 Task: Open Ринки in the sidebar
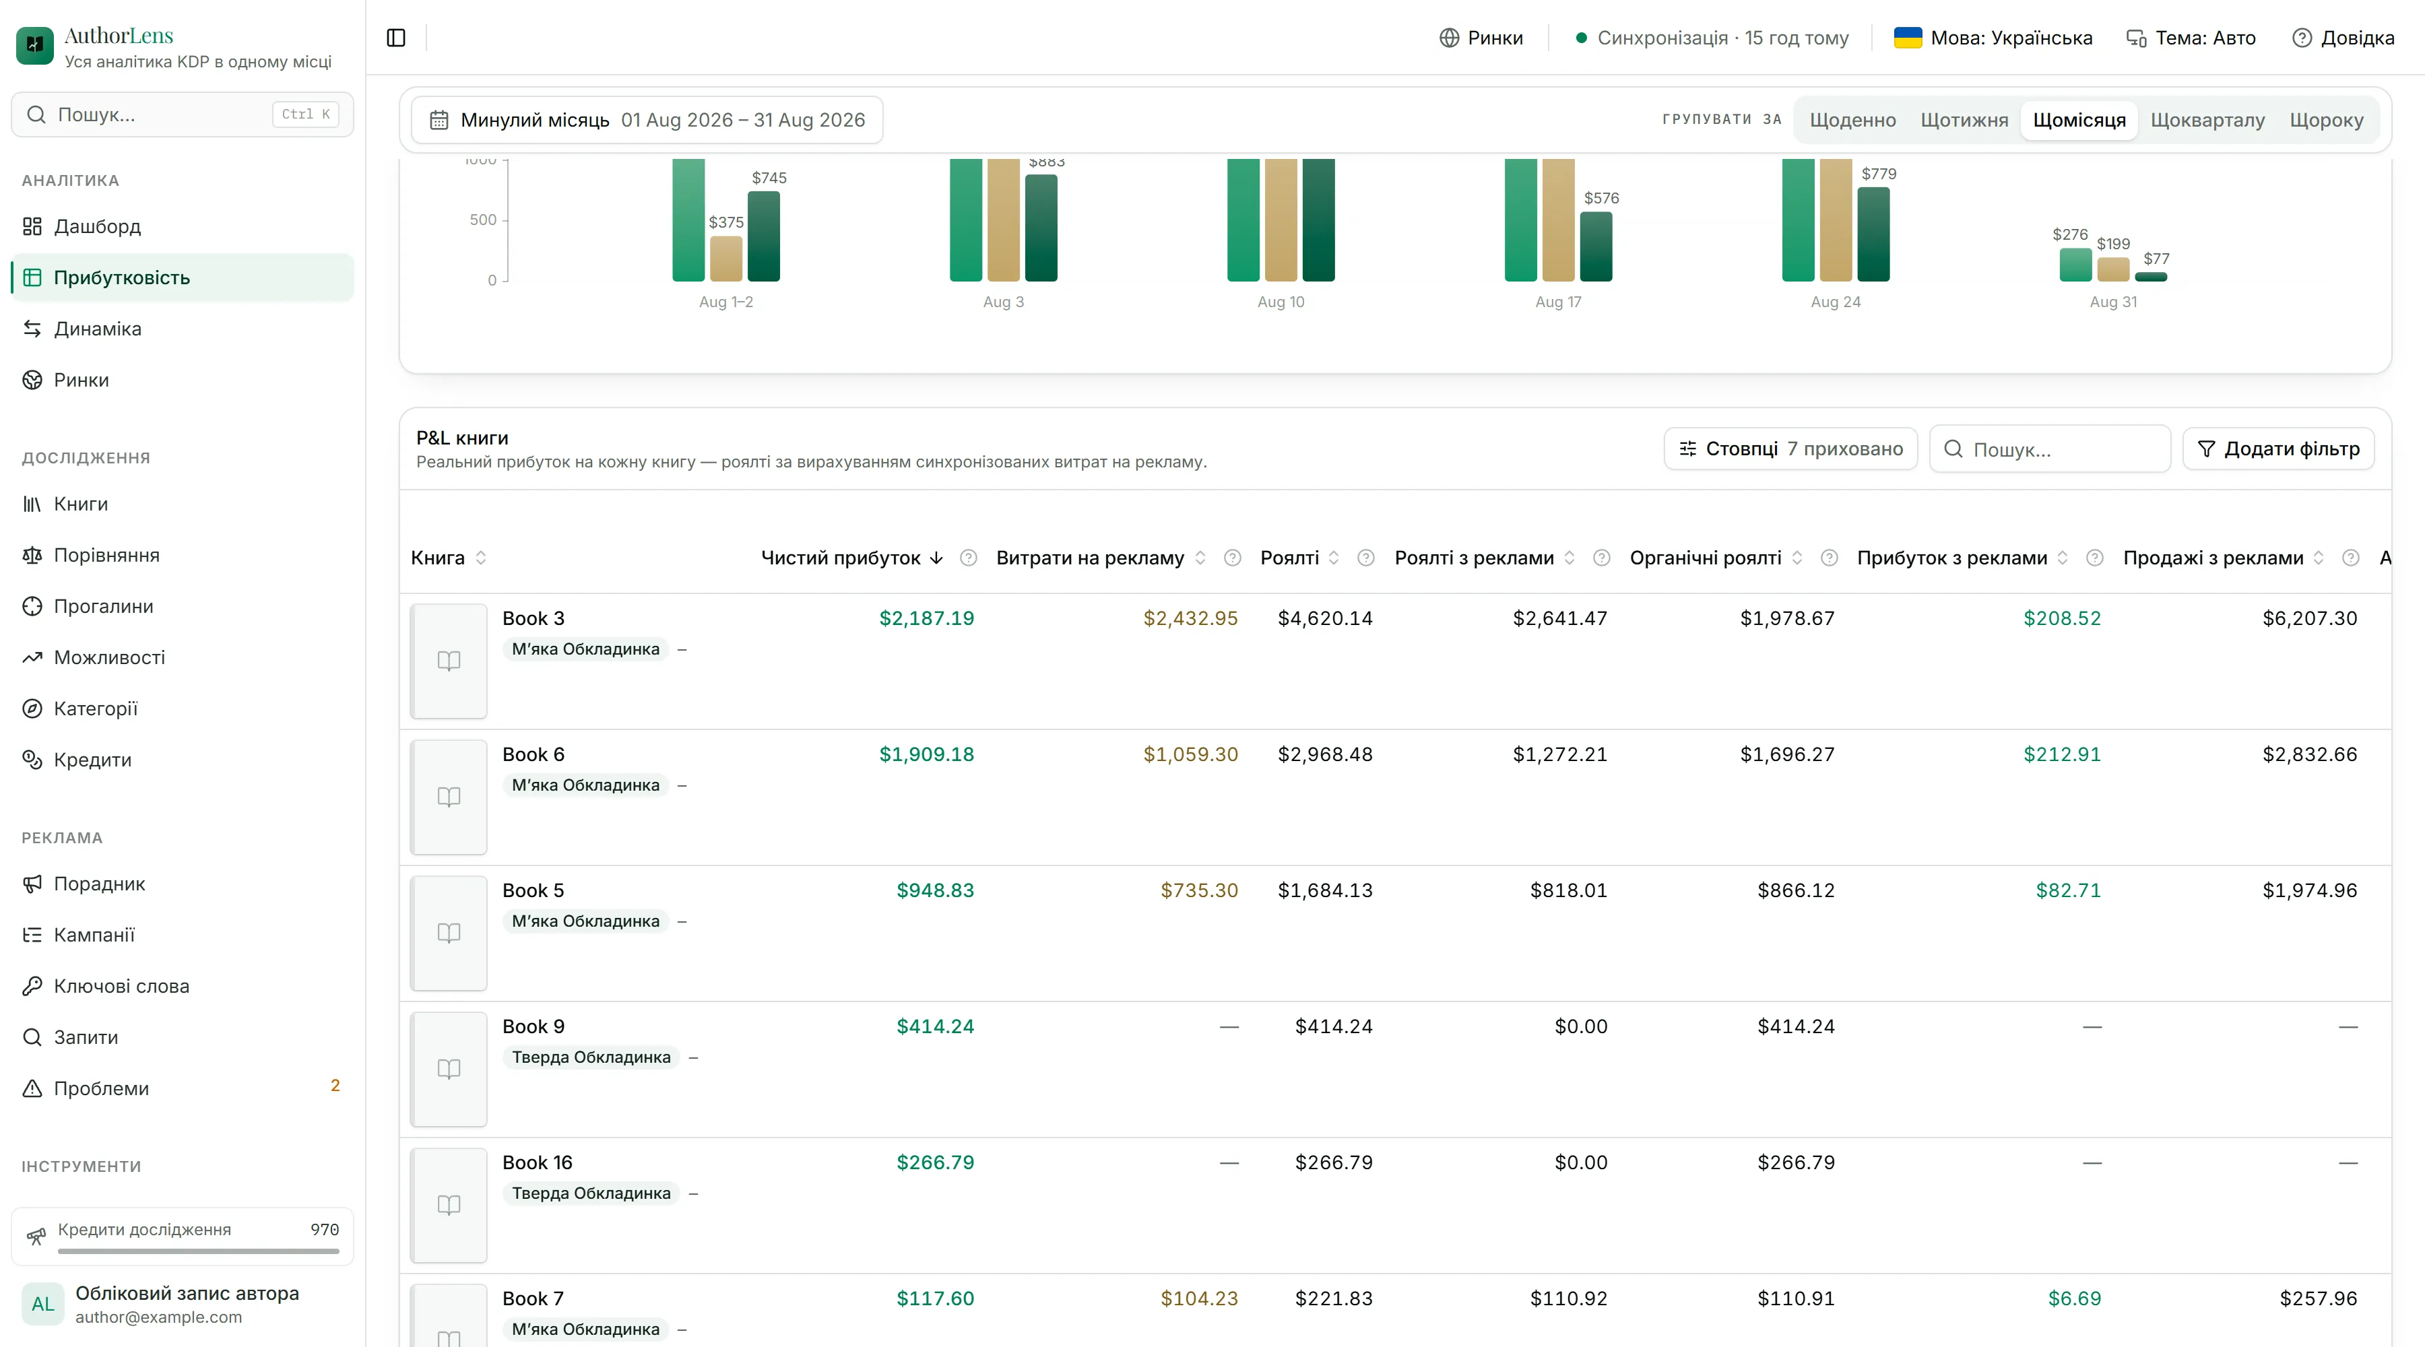[183, 379]
